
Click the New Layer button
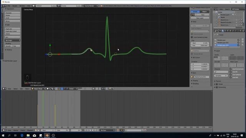200,18
